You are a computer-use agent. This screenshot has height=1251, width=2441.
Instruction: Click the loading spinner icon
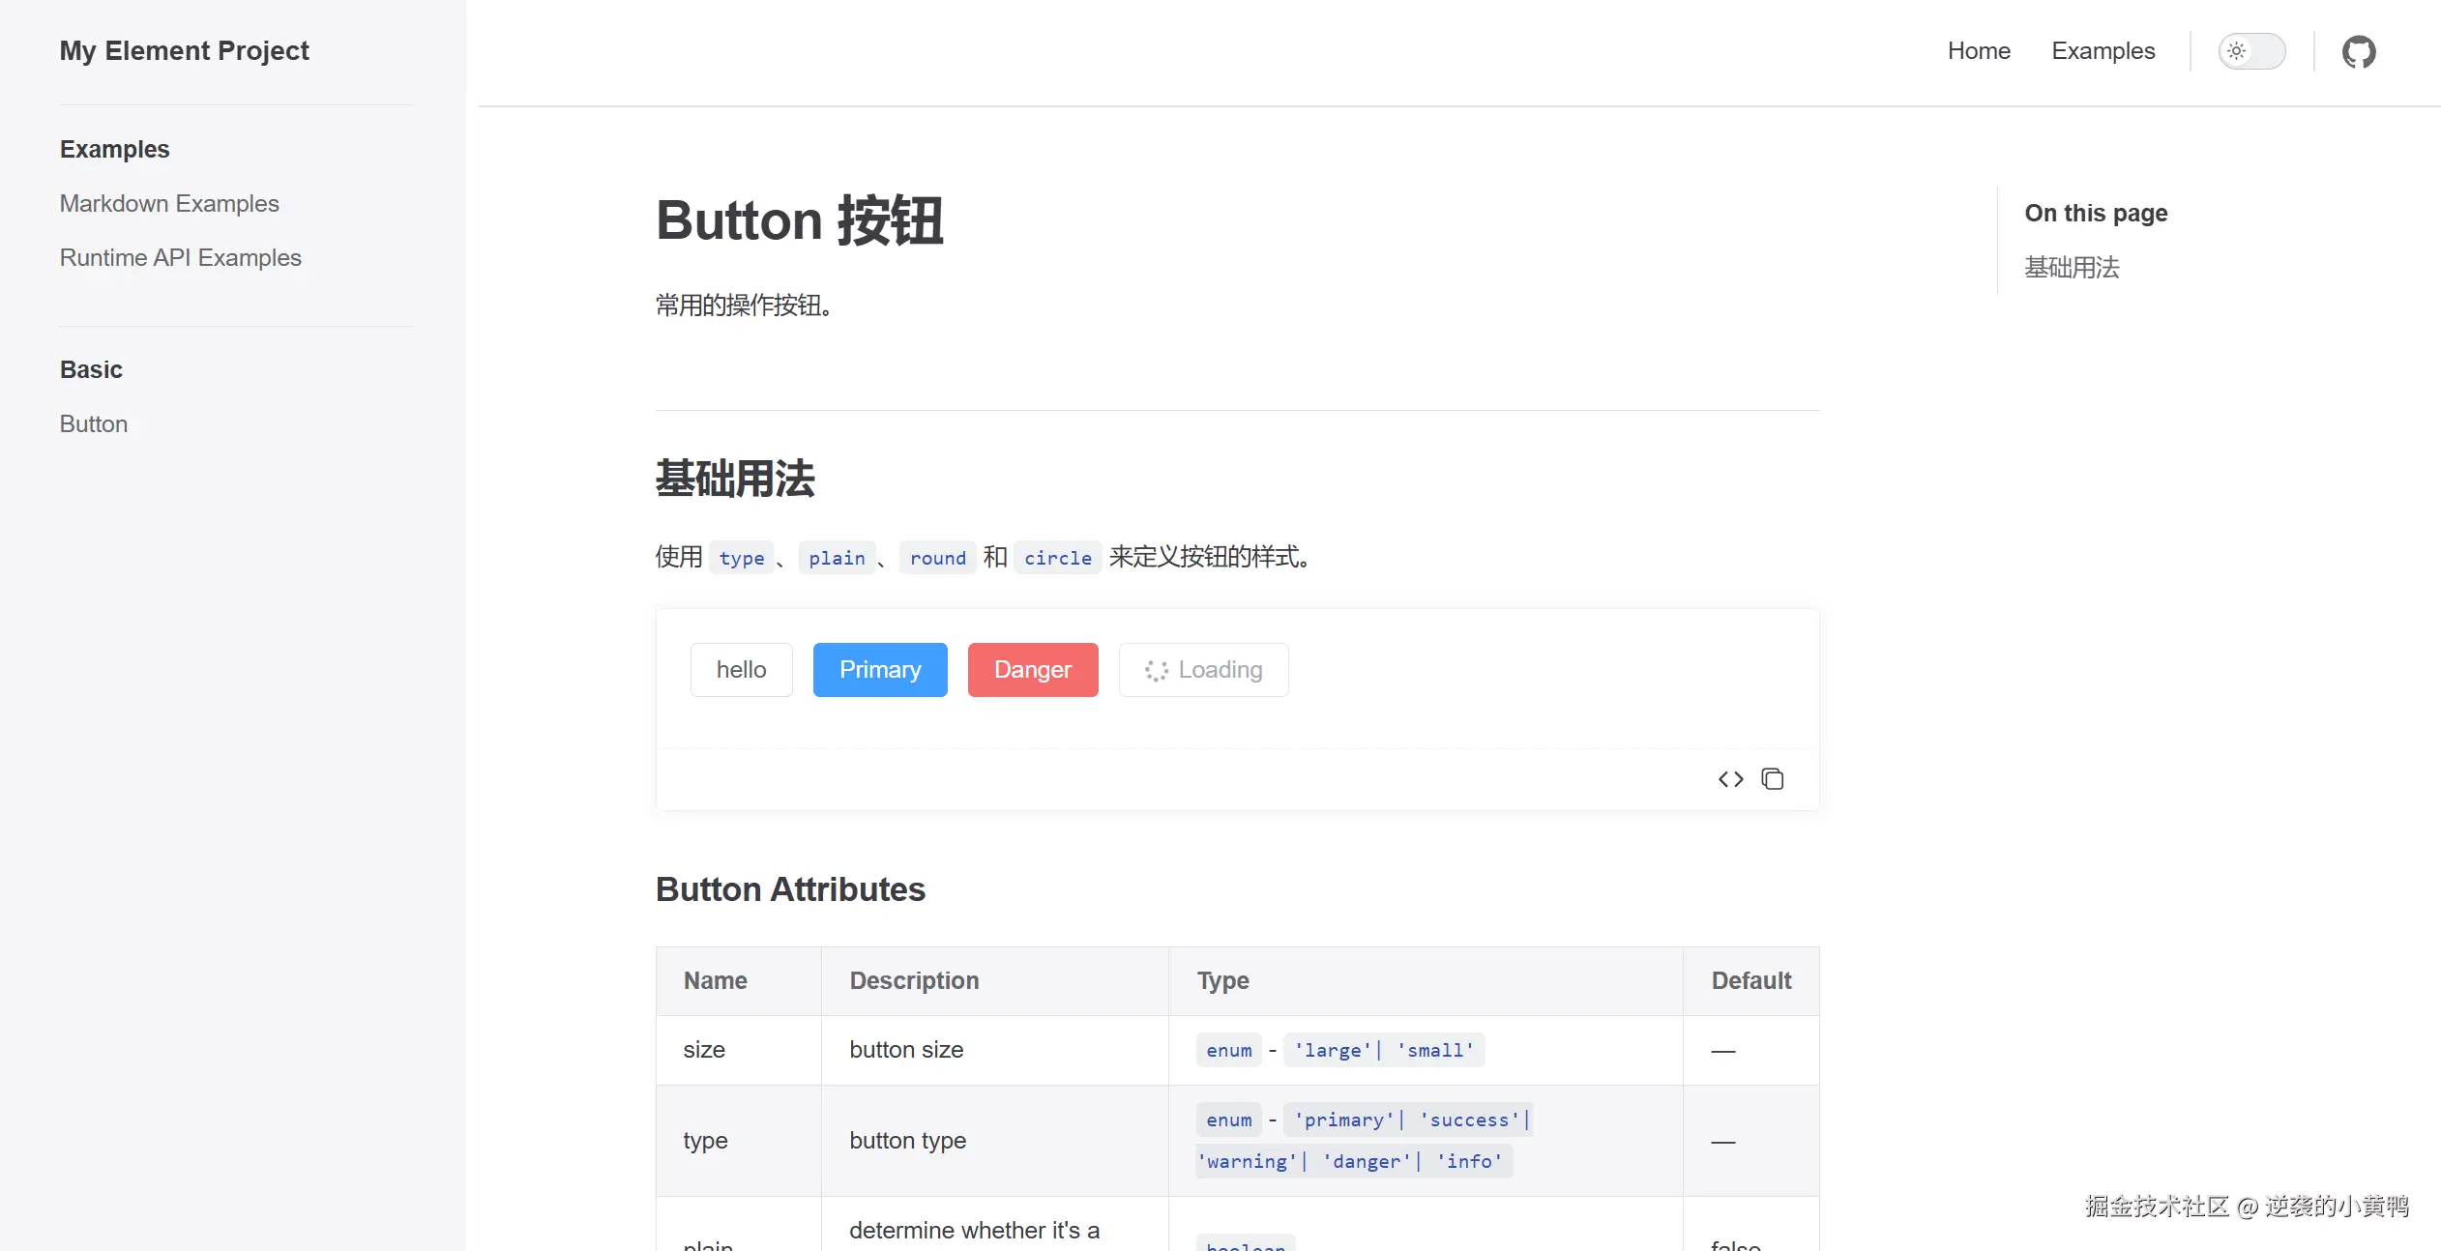click(x=1156, y=671)
